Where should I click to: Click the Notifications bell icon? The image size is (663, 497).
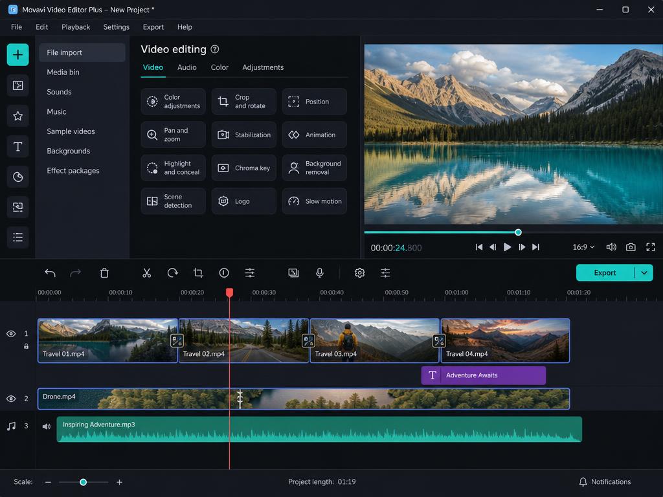click(x=583, y=481)
